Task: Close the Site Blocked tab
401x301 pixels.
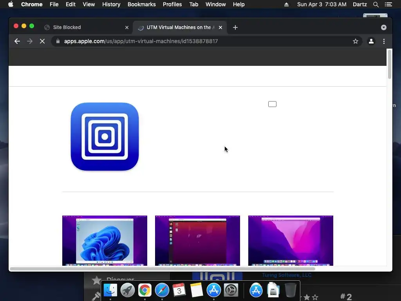Action: click(x=127, y=27)
